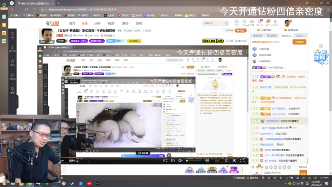Click the 分享 share link
Image resolution: width=332 pixels, height=187 pixels.
[x=229, y=41]
